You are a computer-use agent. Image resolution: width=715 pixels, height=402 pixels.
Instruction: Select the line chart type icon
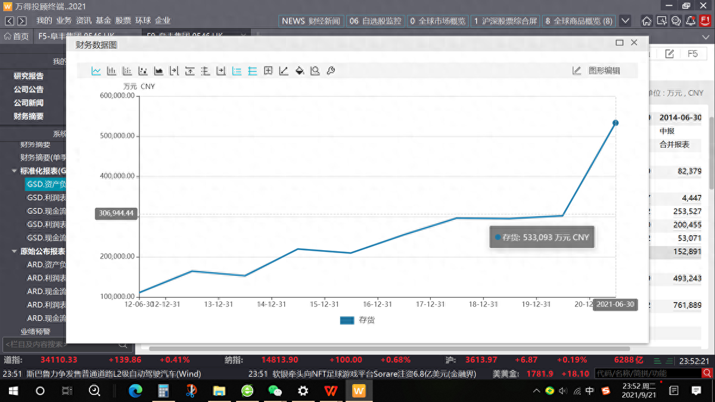(96, 71)
